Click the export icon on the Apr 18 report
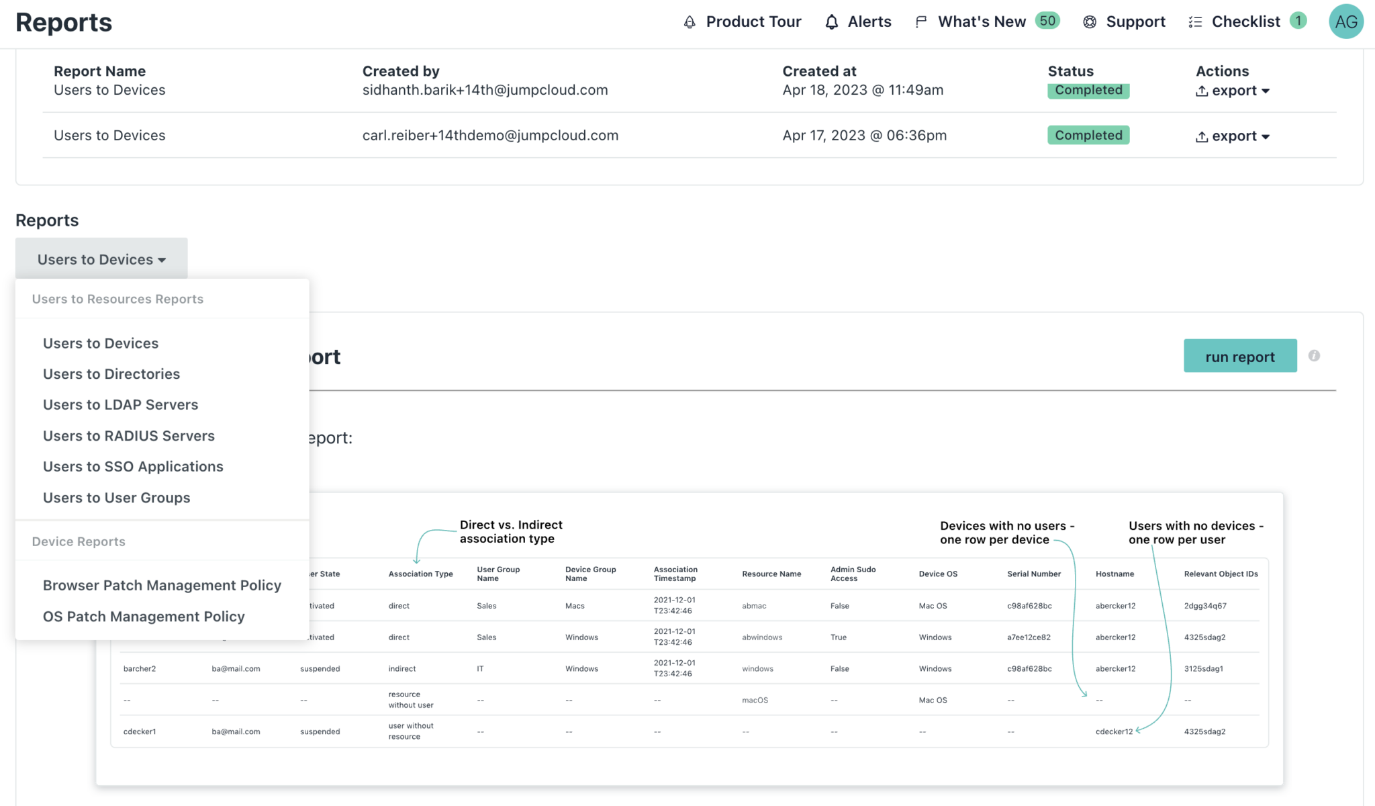 click(1203, 91)
